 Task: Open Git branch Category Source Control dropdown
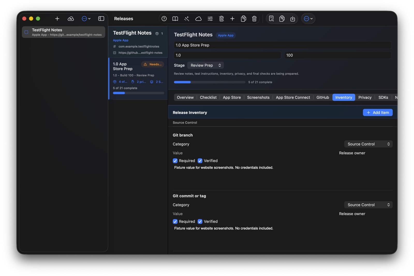[x=368, y=144]
